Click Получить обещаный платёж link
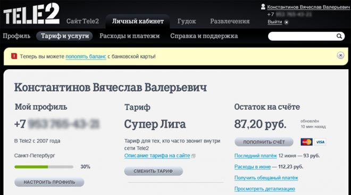Viewport: 351px width, 195px height. [x=266, y=178]
